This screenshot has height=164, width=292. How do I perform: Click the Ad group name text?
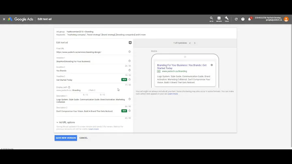(80, 32)
